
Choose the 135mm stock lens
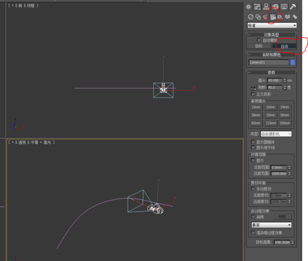(x=271, y=123)
